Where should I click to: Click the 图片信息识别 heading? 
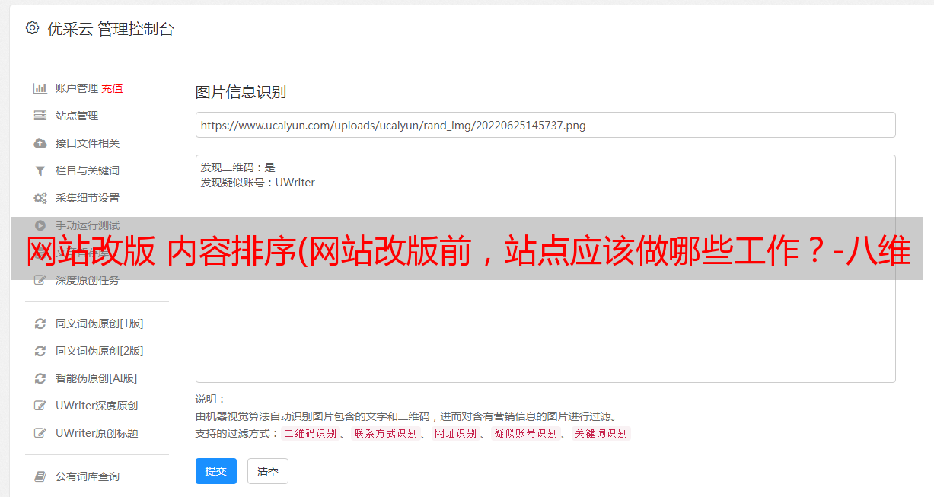coord(241,92)
